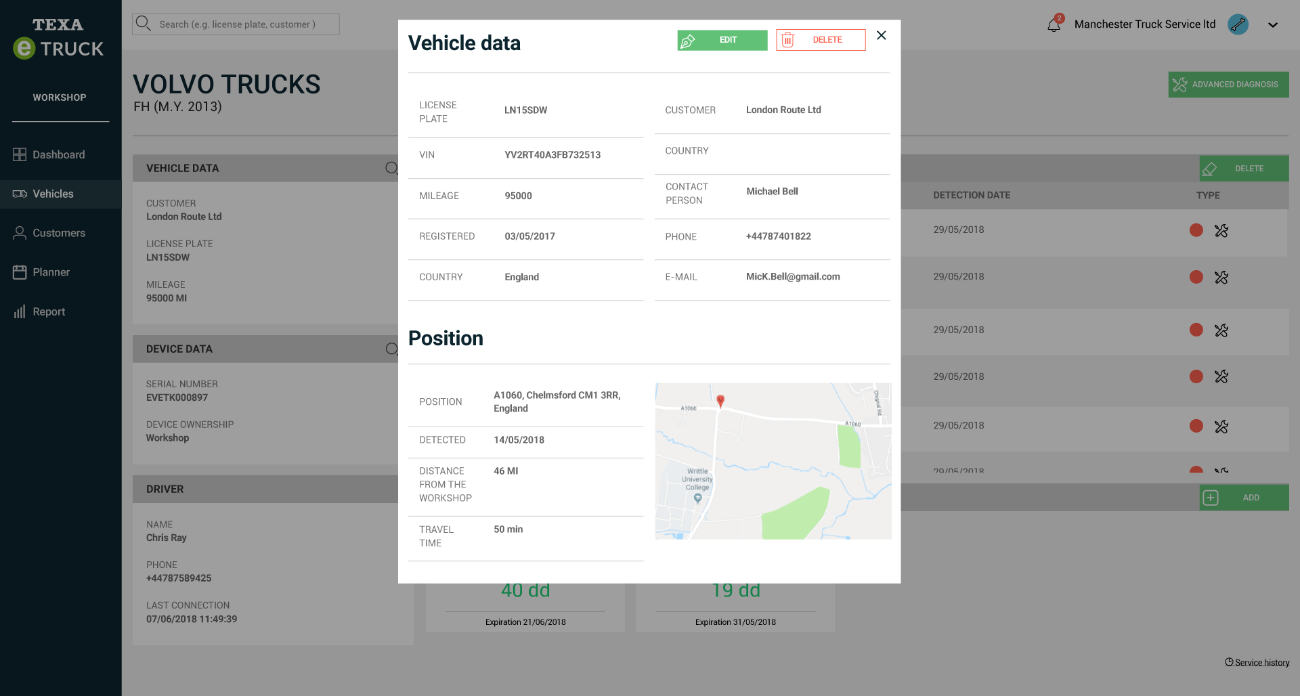The width and height of the screenshot is (1300, 696).
Task: Click the background DELETE eraser button
Action: 1244,169
